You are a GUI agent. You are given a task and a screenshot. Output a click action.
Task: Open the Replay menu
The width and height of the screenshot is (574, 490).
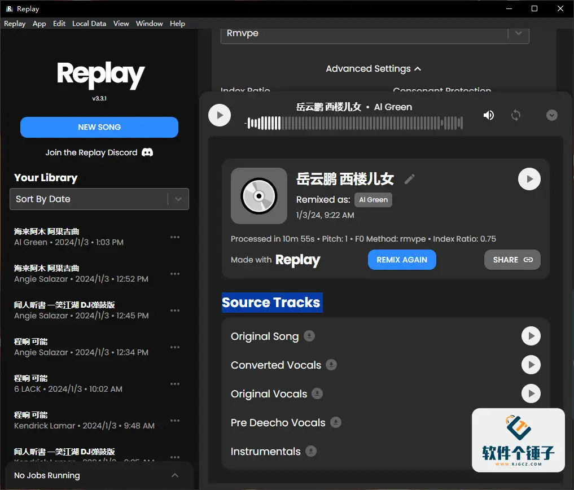[15, 24]
